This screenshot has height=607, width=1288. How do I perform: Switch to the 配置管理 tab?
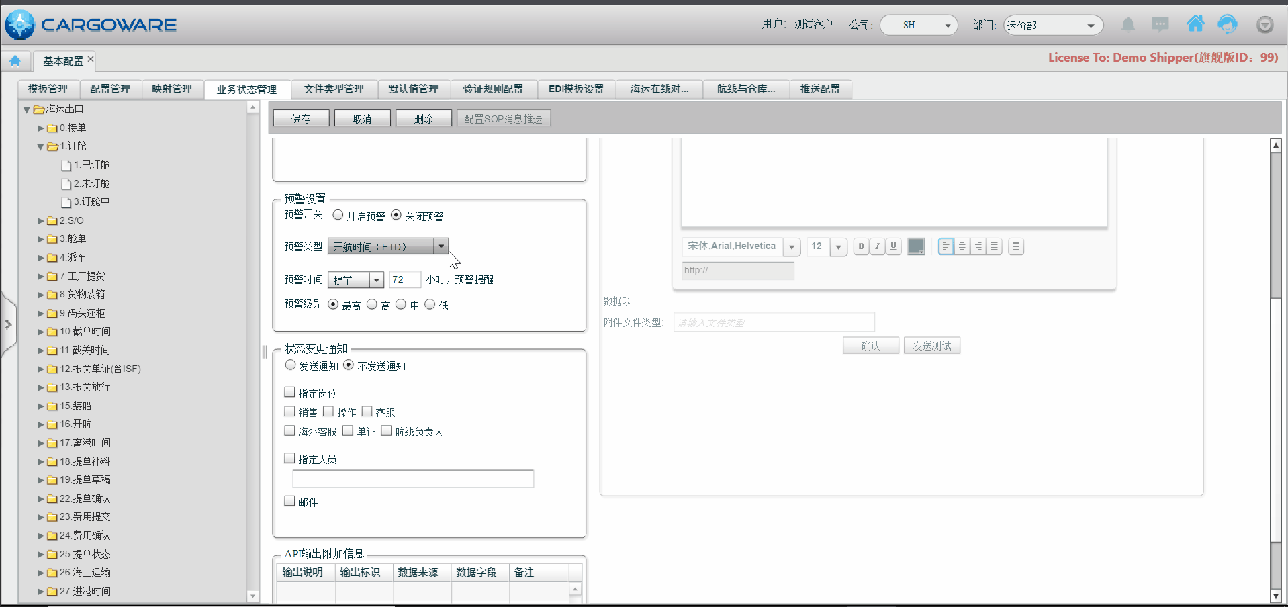110,89
